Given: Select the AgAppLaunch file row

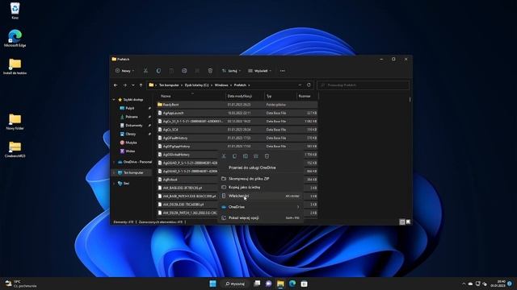Looking at the screenshot, I should click(237, 113).
